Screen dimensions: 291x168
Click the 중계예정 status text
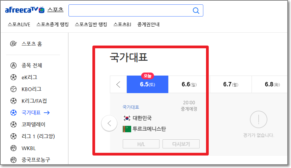pos(189,109)
